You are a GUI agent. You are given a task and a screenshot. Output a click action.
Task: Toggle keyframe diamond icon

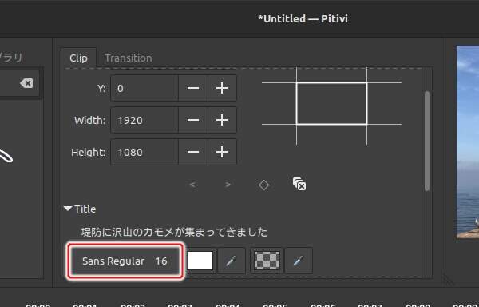(263, 185)
